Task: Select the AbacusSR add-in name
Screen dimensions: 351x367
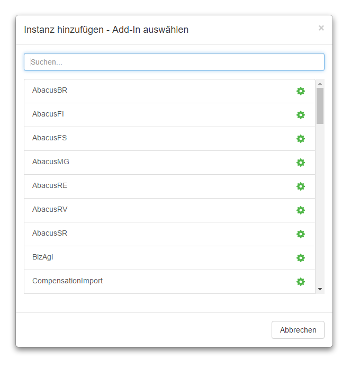Action: click(50, 233)
